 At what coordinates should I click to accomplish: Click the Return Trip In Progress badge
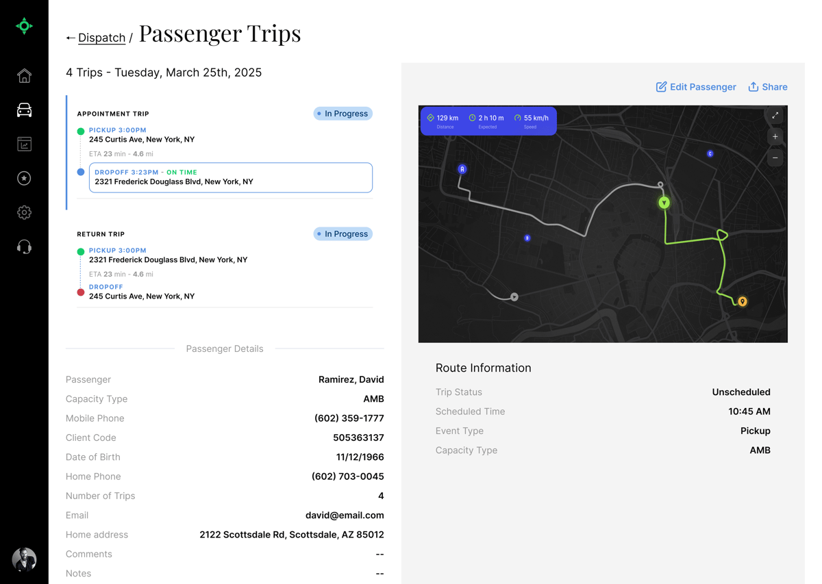[x=342, y=234]
